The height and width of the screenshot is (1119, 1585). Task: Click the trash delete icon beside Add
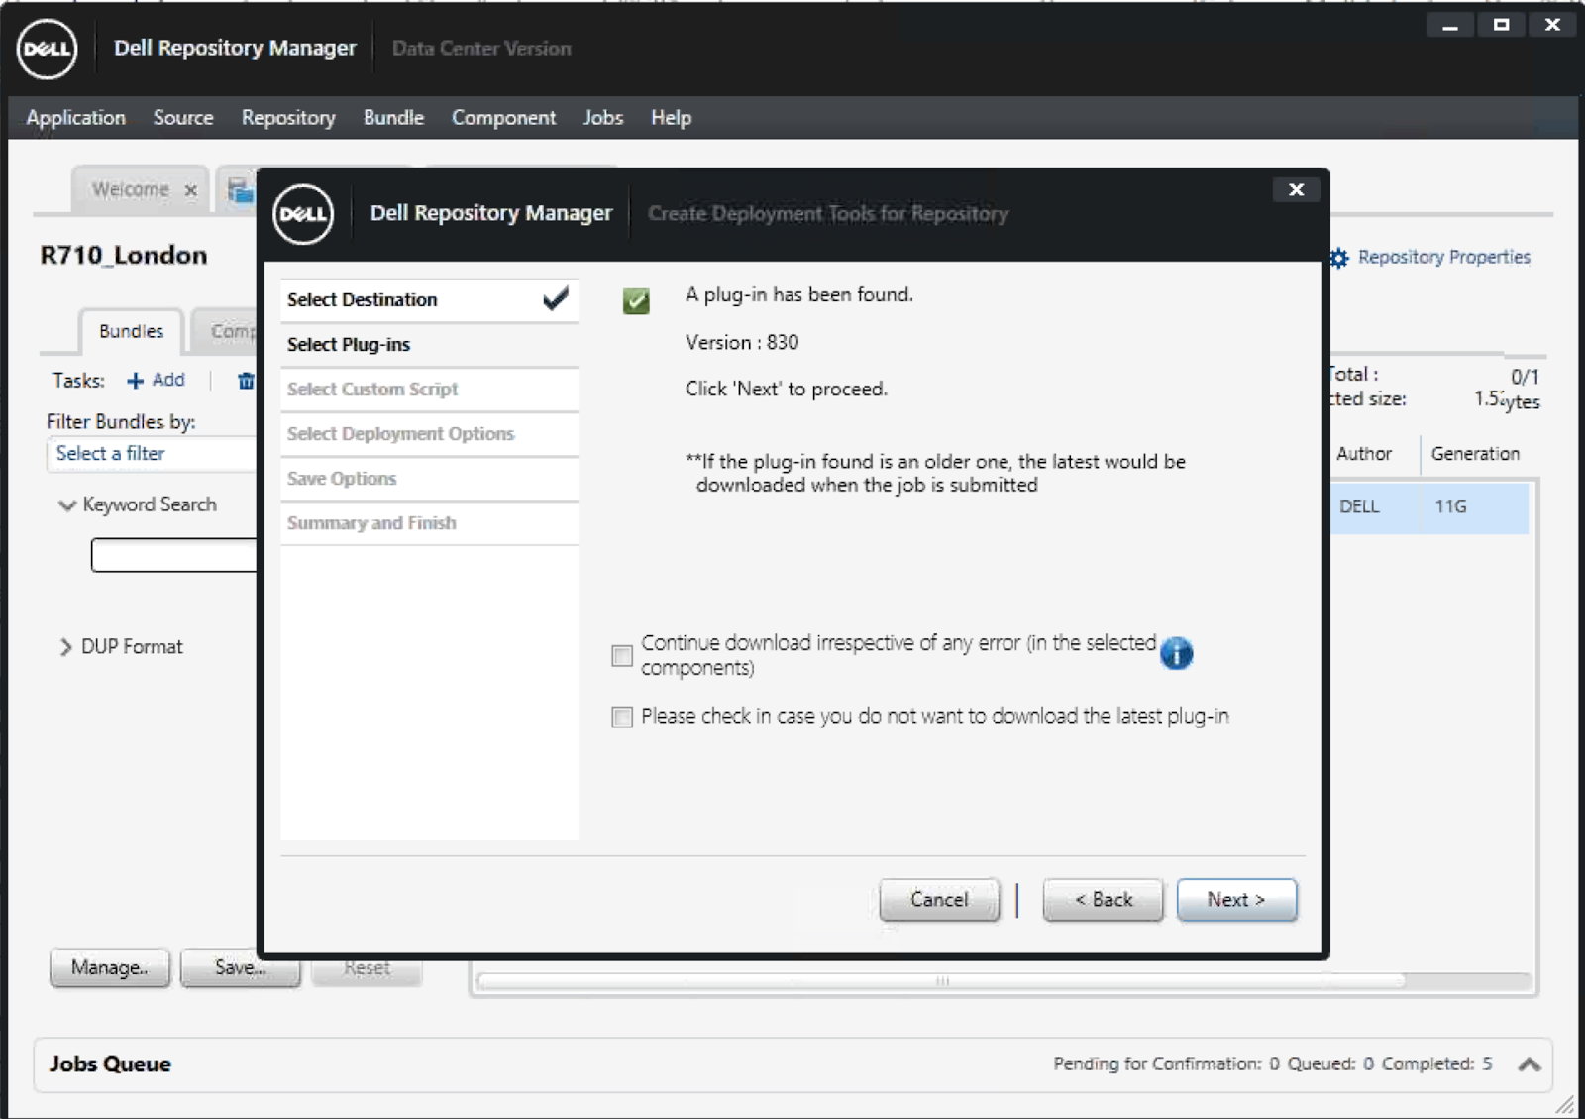[x=246, y=380]
